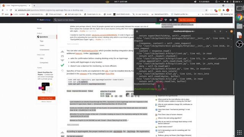Screen dimensions: 244x137
Task: Open the from PPA link
Action: pos(110,74)
